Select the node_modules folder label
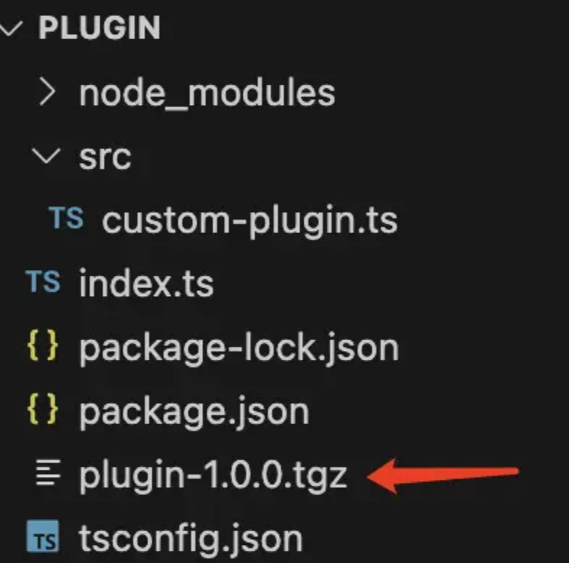The height and width of the screenshot is (563, 569). click(207, 93)
